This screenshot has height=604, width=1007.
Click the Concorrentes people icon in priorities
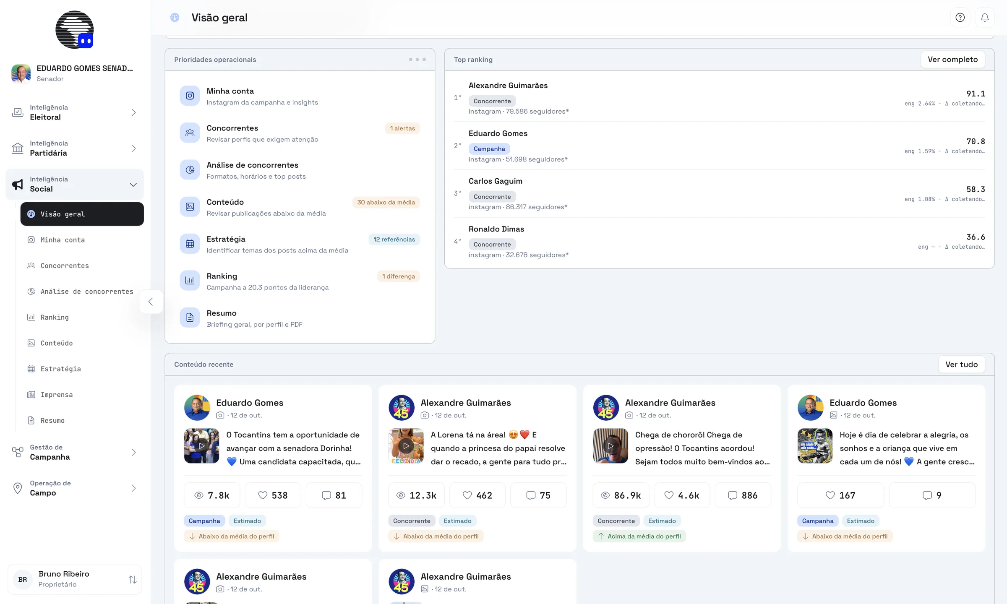pos(190,133)
